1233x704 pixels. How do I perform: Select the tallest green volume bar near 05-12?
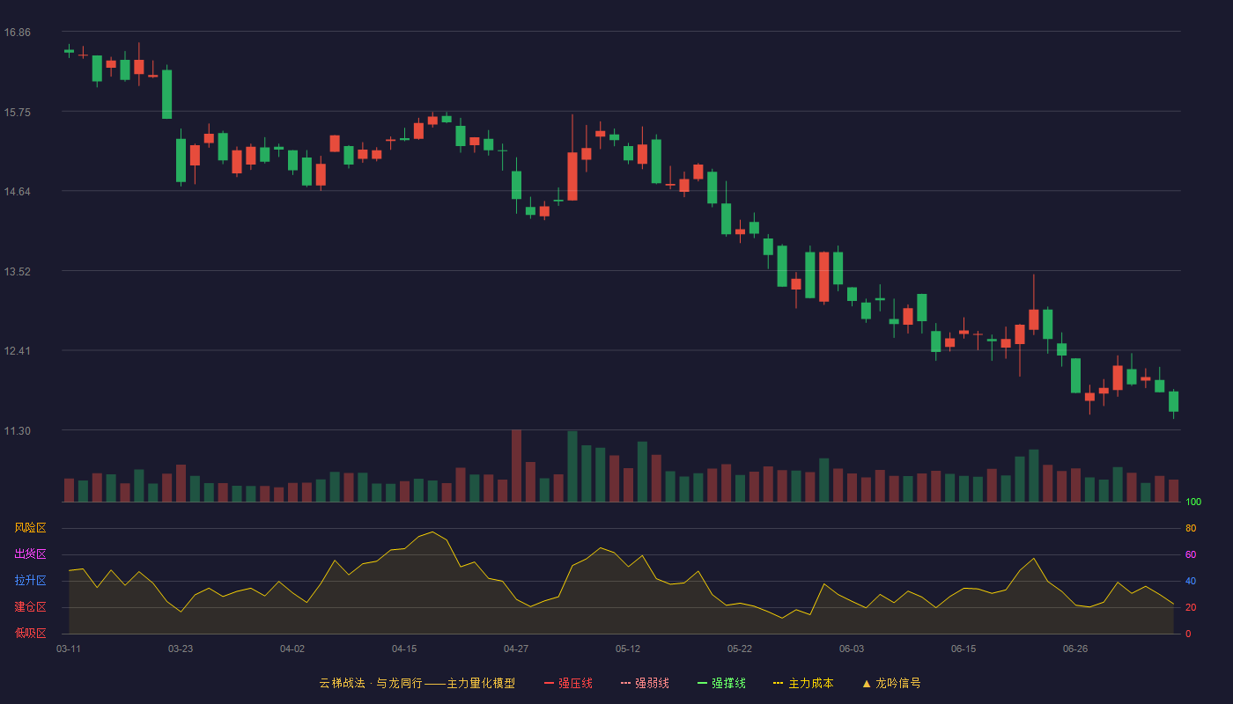point(572,466)
